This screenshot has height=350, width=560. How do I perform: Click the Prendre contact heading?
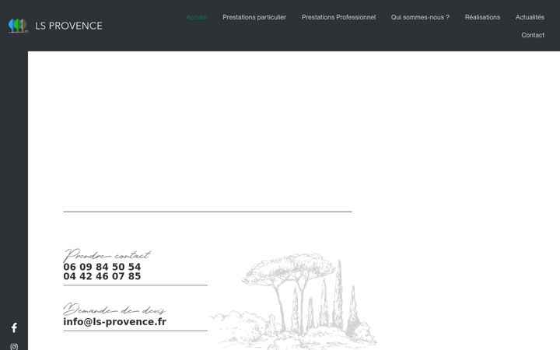[107, 255]
